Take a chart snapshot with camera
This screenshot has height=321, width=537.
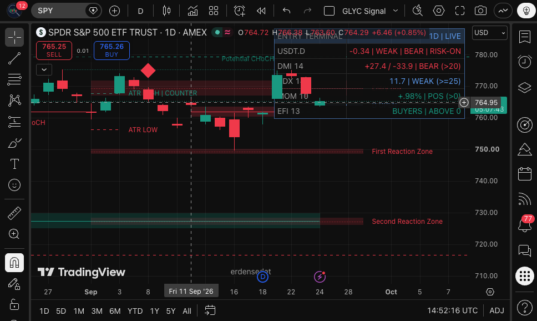pos(480,11)
